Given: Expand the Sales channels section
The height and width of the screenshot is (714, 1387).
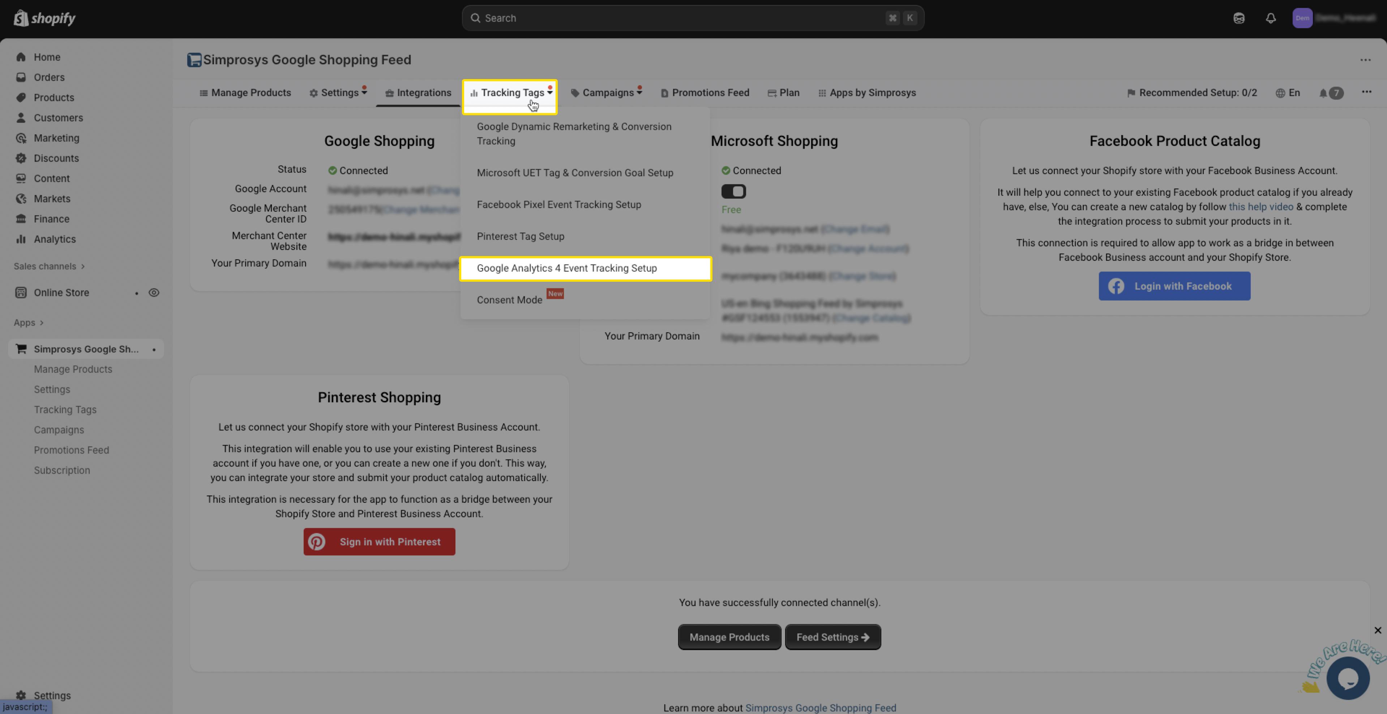Looking at the screenshot, I should 49,266.
